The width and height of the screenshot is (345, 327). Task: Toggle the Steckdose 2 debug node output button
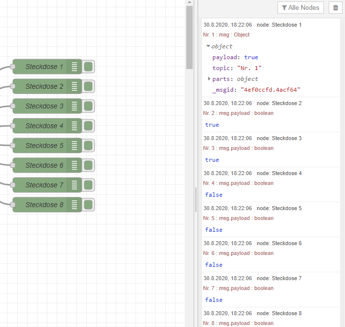[x=88, y=86]
